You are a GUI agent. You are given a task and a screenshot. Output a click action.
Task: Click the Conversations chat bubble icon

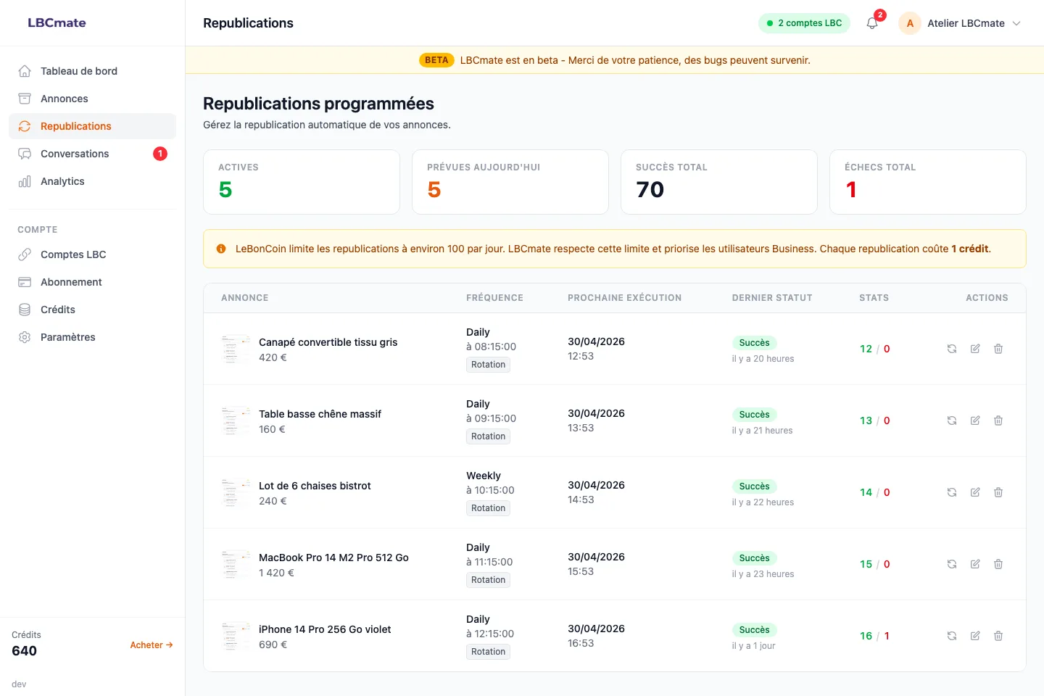(25, 154)
